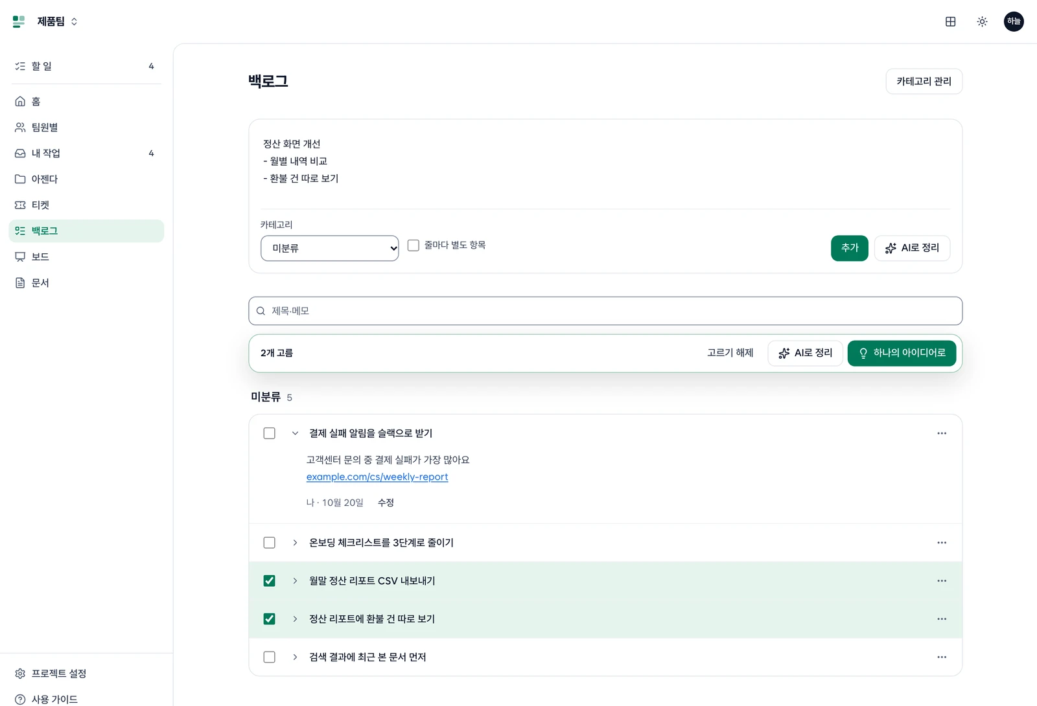Image resolution: width=1037 pixels, height=706 pixels.
Task: Open the 하늘 user avatar menu
Action: [1014, 21]
